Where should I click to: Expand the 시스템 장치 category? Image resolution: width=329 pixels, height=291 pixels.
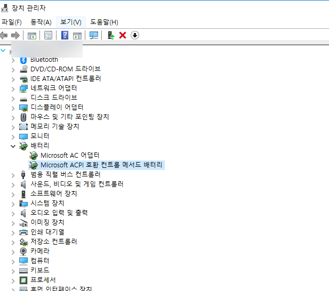click(13, 204)
